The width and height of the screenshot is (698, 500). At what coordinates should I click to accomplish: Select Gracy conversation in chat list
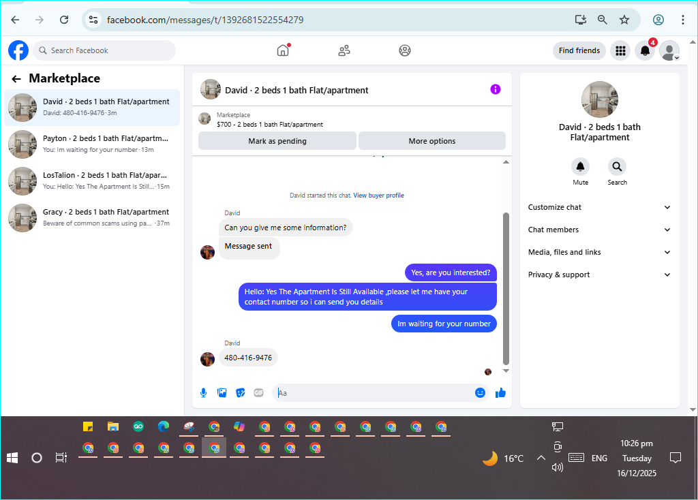click(x=92, y=218)
